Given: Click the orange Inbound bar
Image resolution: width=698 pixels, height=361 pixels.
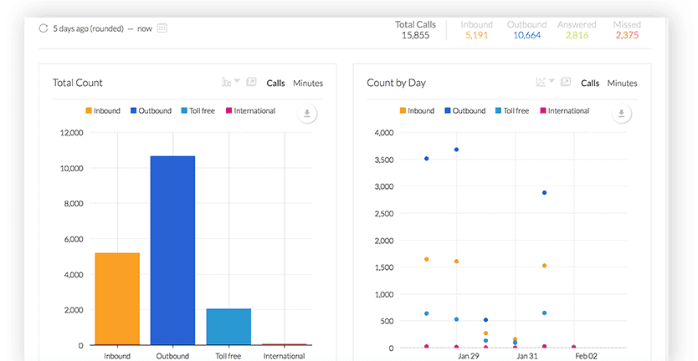Looking at the screenshot, I should [117, 299].
